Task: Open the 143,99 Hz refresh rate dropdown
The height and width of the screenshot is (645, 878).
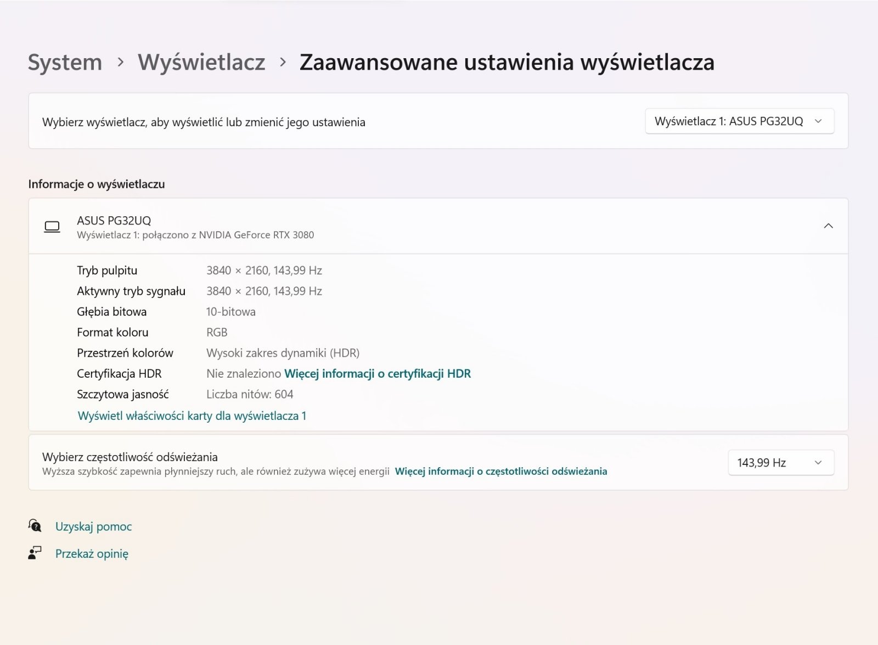Action: [x=781, y=463]
